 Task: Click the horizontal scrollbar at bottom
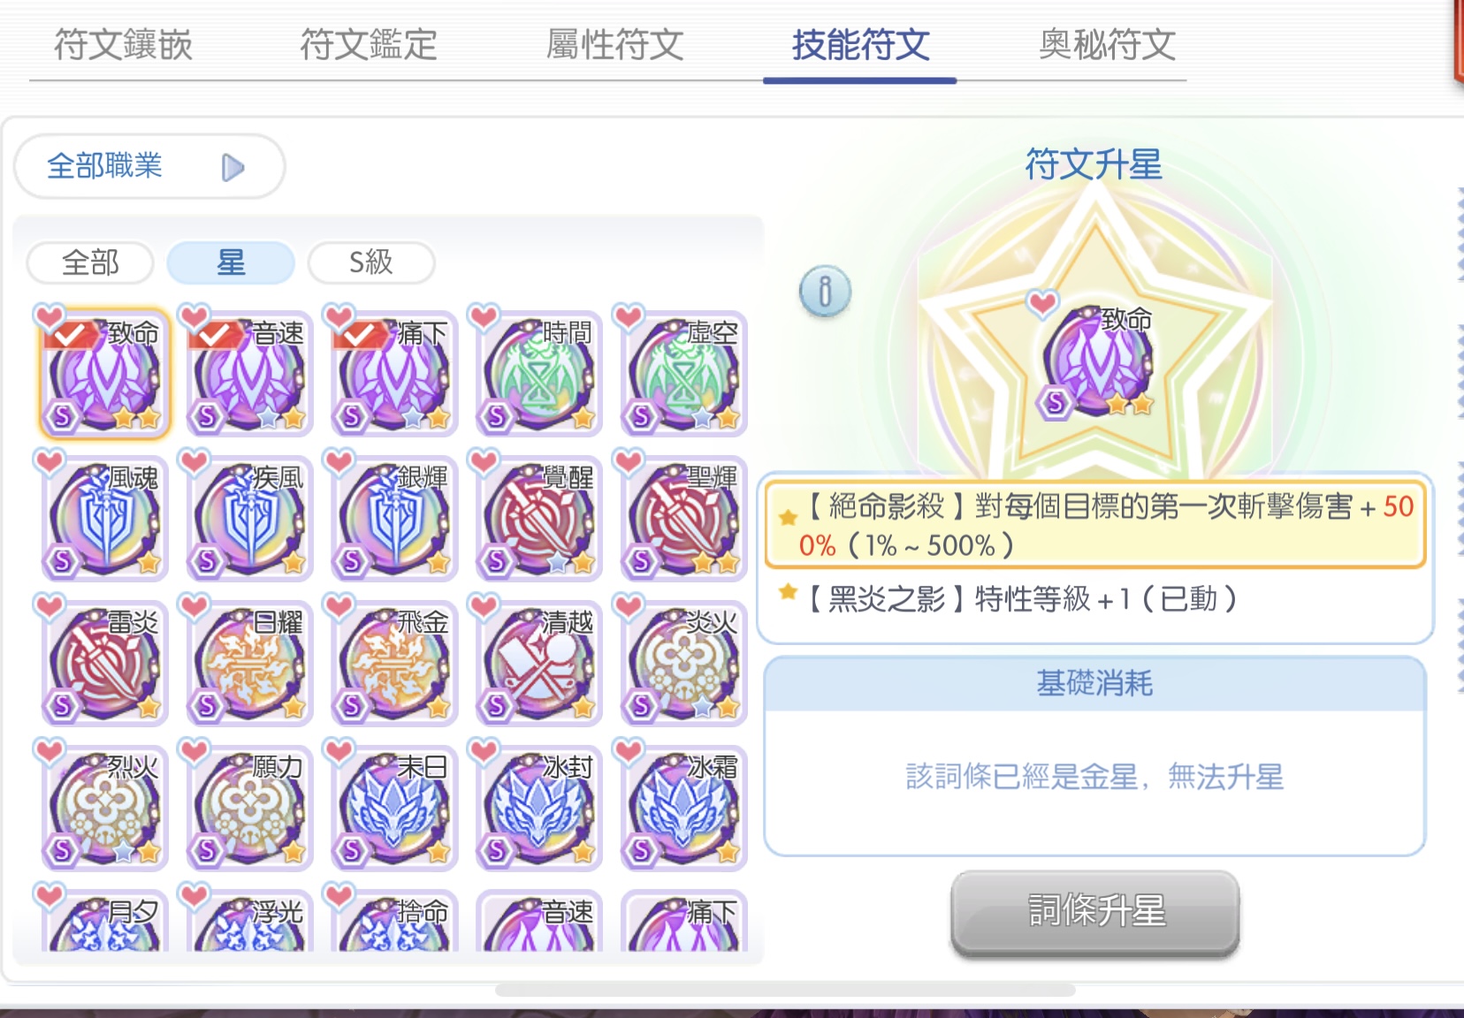pyautogui.click(x=785, y=990)
